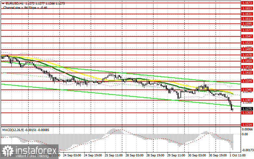Click the 24 Sep 03:00 time label
Image resolution: width=254 pixels, height=159 pixels.
click(x=72, y=155)
